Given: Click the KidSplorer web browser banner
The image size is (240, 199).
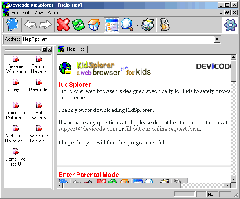Looking at the screenshot, I should tap(114, 69).
